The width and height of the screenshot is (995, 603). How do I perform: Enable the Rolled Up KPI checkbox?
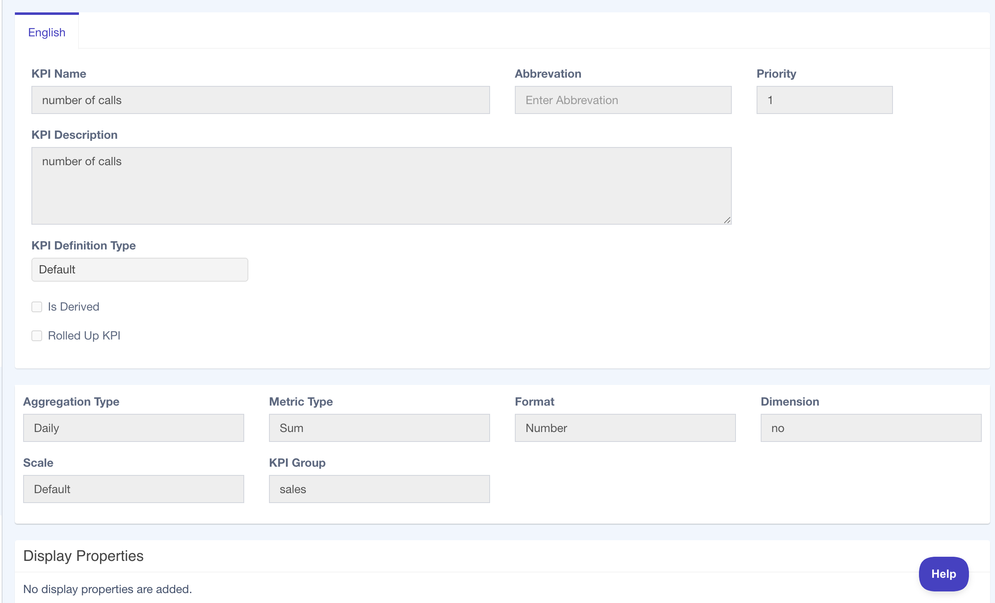point(37,336)
